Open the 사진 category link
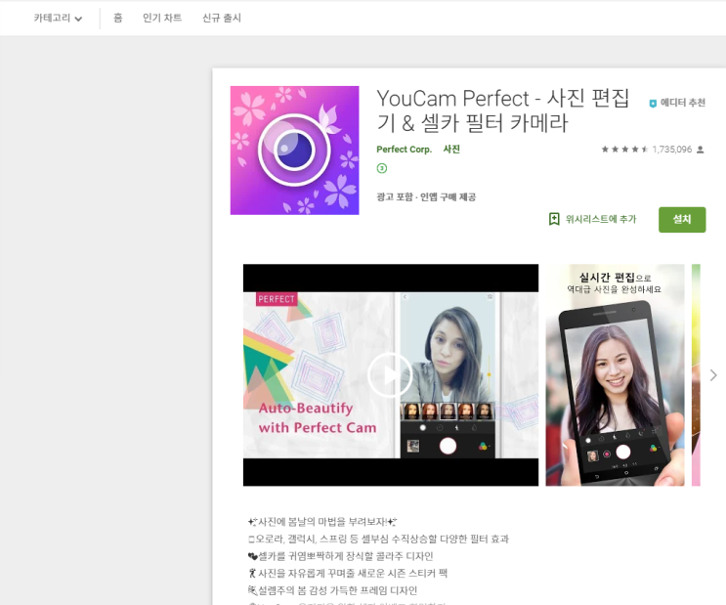Viewport: 726px width, 605px height. click(x=451, y=150)
